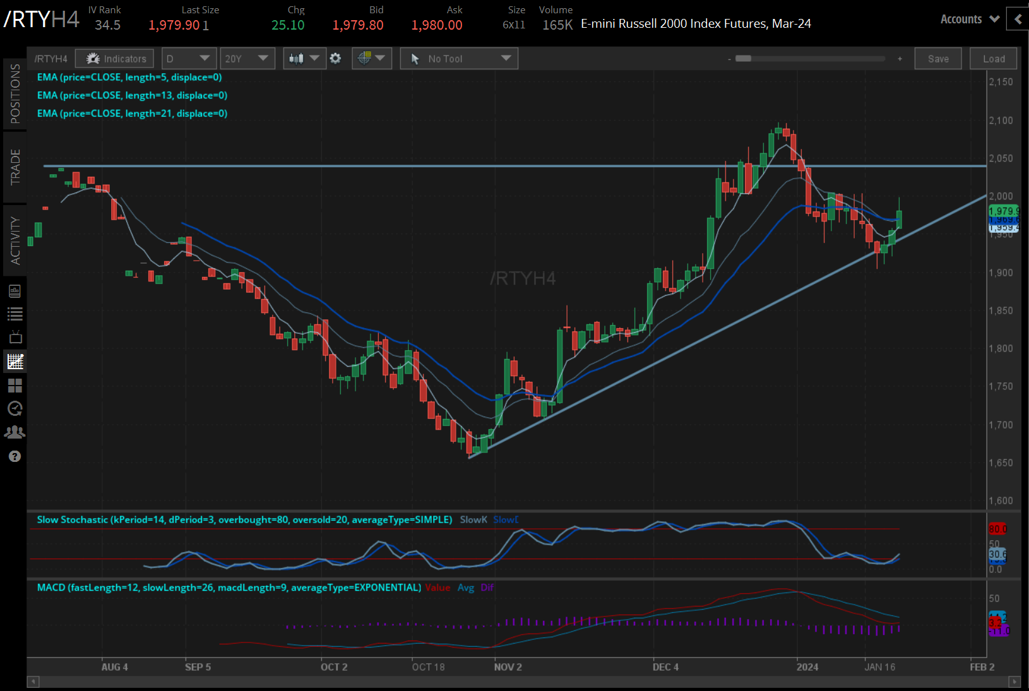
Task: Click the NOV 2 date axis label
Action: 508,667
